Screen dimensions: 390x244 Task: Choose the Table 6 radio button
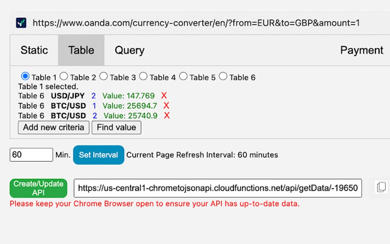point(223,76)
